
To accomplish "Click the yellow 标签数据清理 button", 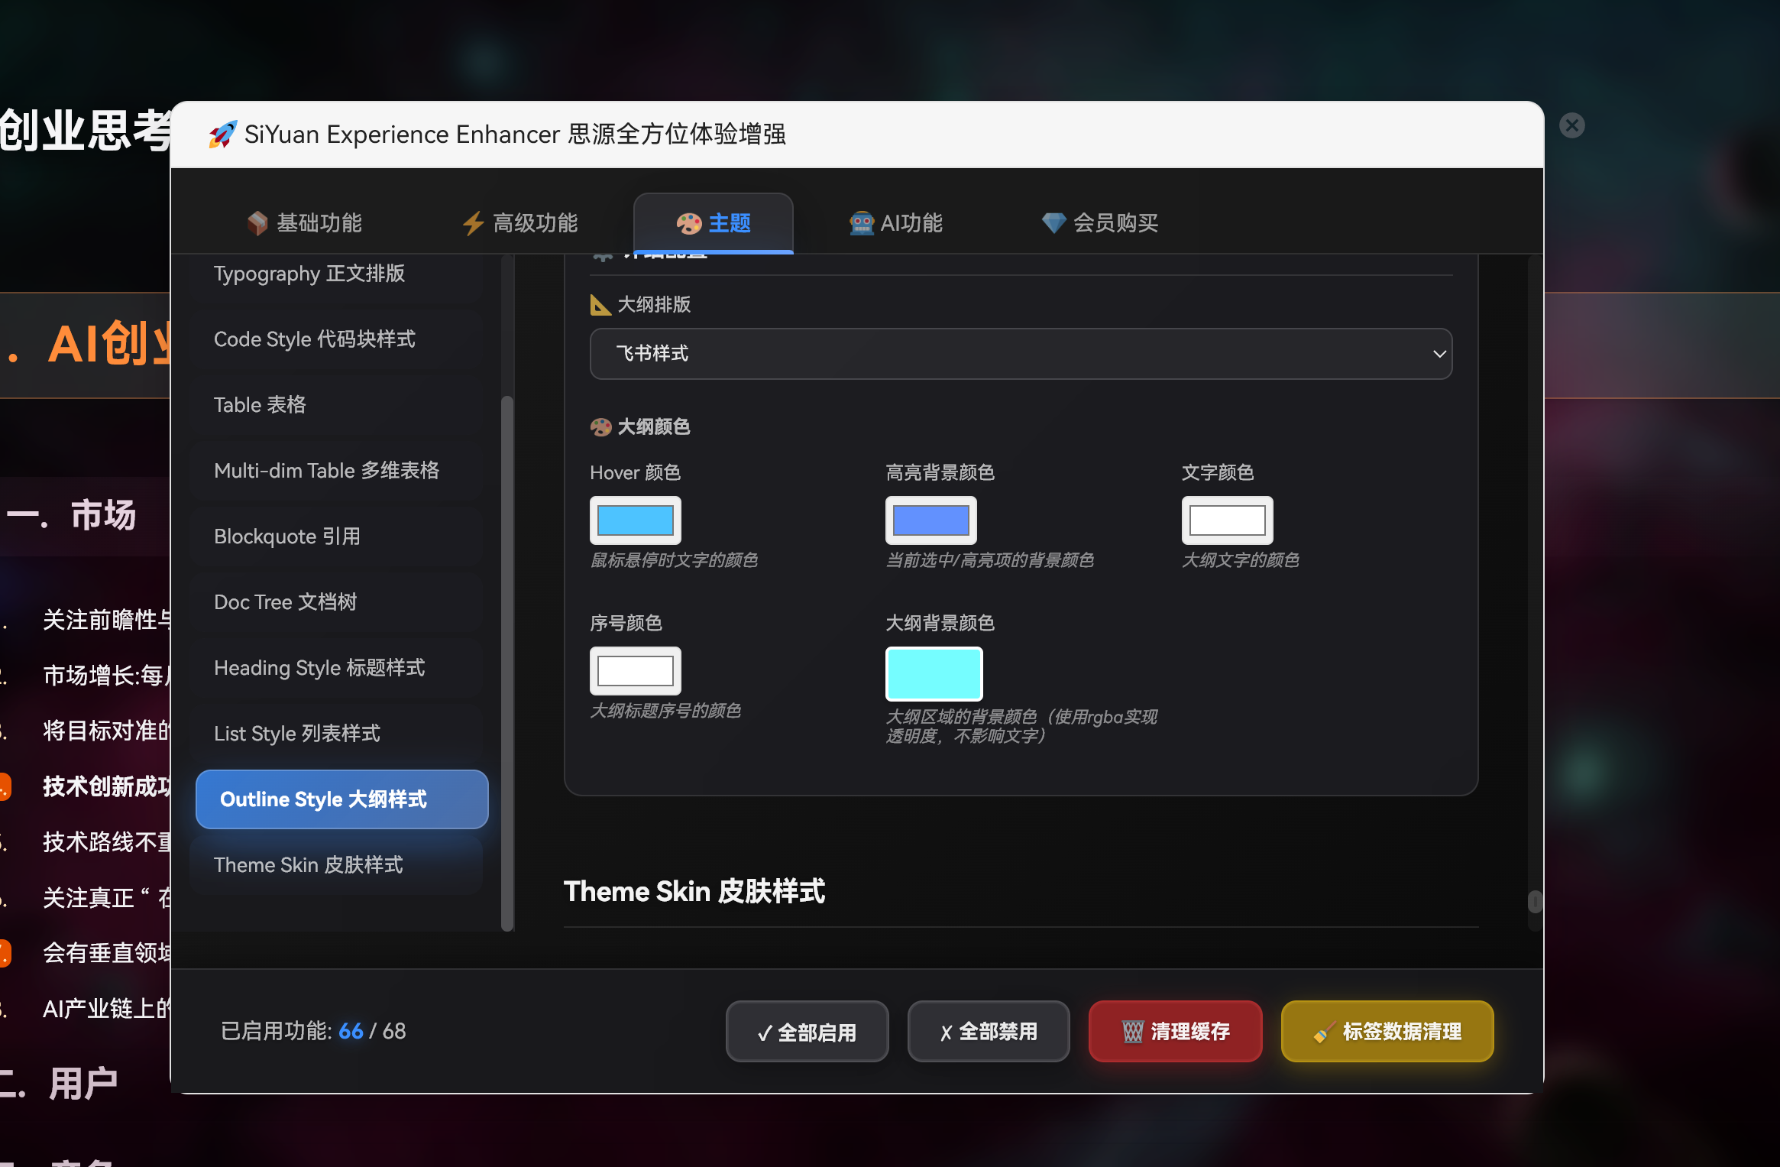I will [1387, 1031].
